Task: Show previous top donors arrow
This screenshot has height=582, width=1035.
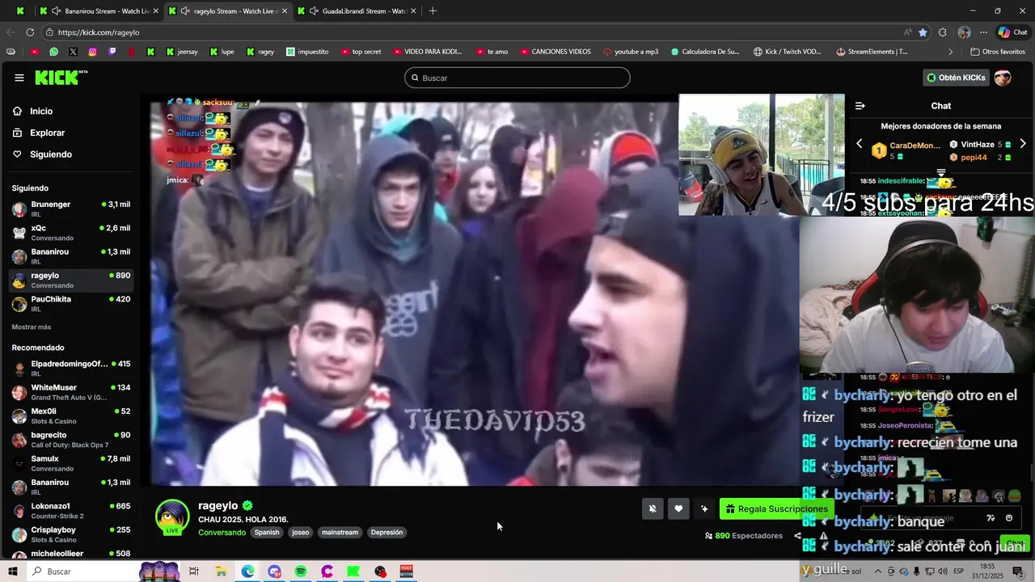Action: [x=860, y=144]
